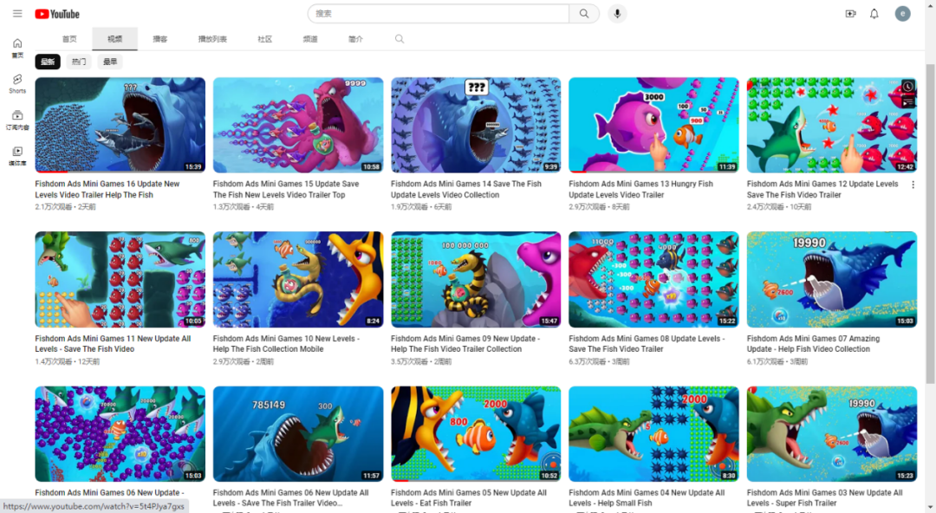
Task: Open the About tab
Action: pyautogui.click(x=355, y=39)
